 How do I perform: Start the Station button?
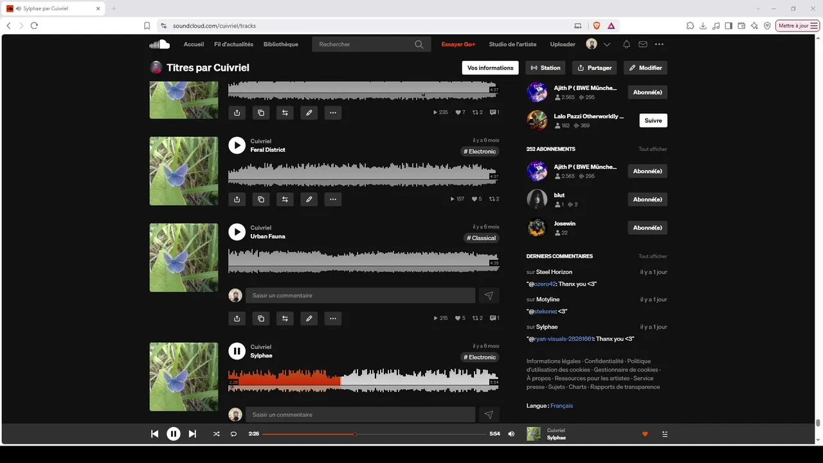545,68
